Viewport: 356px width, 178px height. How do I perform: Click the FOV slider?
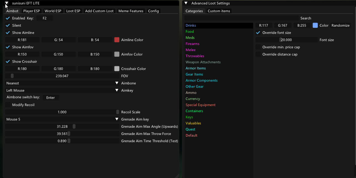tap(62, 76)
